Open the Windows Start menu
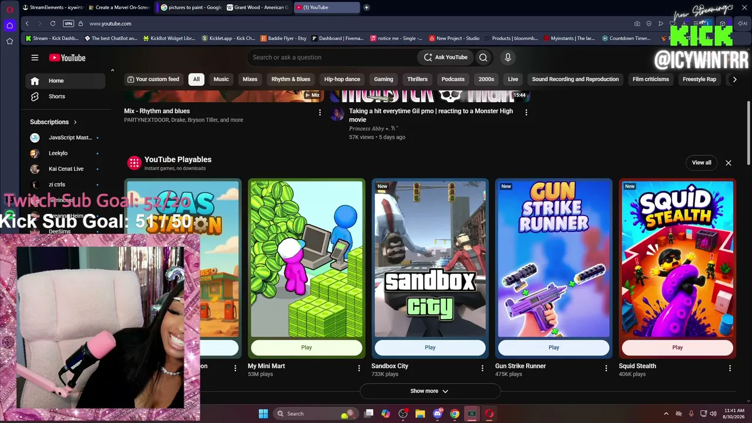The image size is (752, 423). [x=263, y=414]
